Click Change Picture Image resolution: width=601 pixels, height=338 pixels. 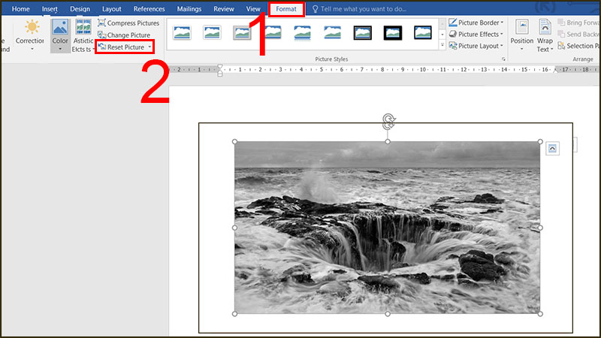click(x=128, y=35)
